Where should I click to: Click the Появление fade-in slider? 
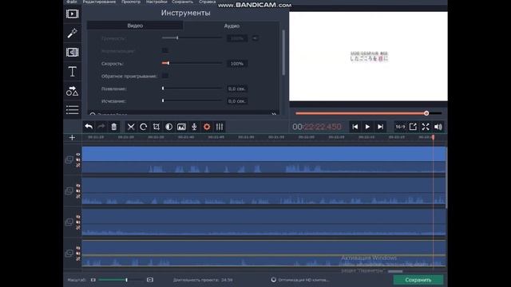tap(192, 88)
